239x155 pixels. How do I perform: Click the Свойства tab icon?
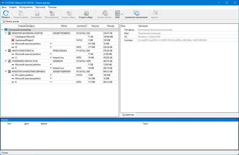coord(123,115)
